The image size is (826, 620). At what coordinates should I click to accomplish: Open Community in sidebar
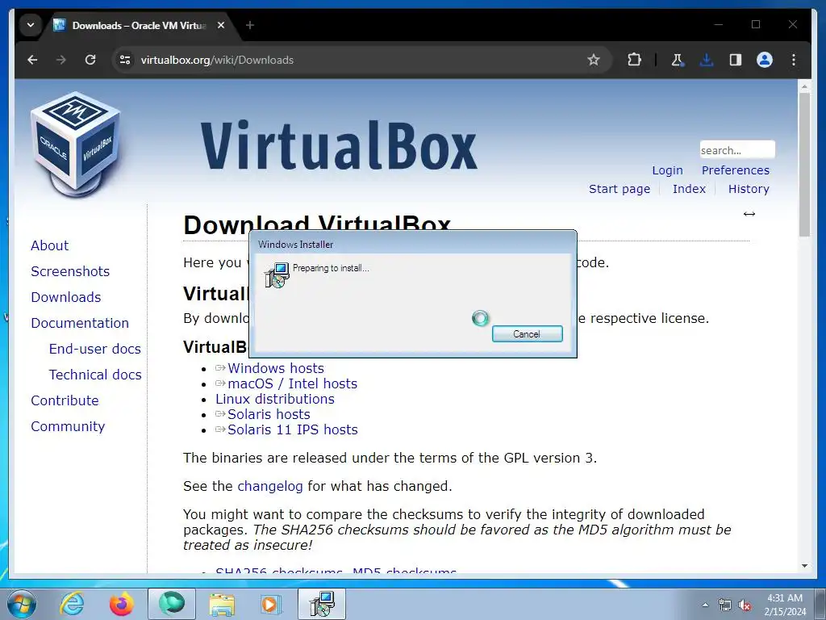coord(68,426)
